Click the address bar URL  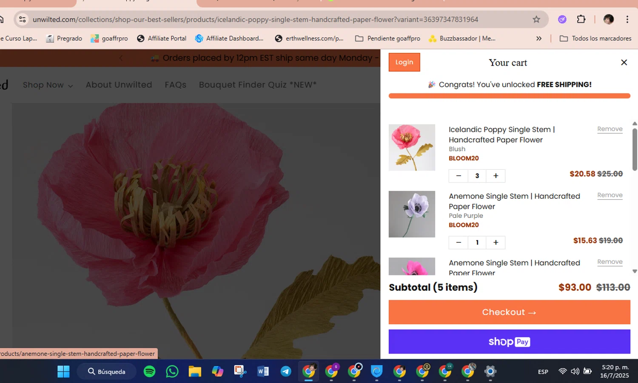pyautogui.click(x=255, y=20)
